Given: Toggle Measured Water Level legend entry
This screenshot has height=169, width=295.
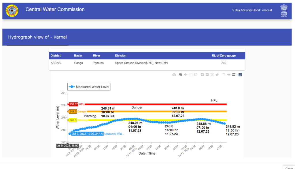Looking at the screenshot, I should [x=89, y=87].
